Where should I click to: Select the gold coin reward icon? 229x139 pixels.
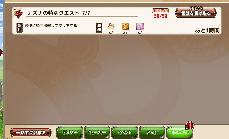click(125, 26)
